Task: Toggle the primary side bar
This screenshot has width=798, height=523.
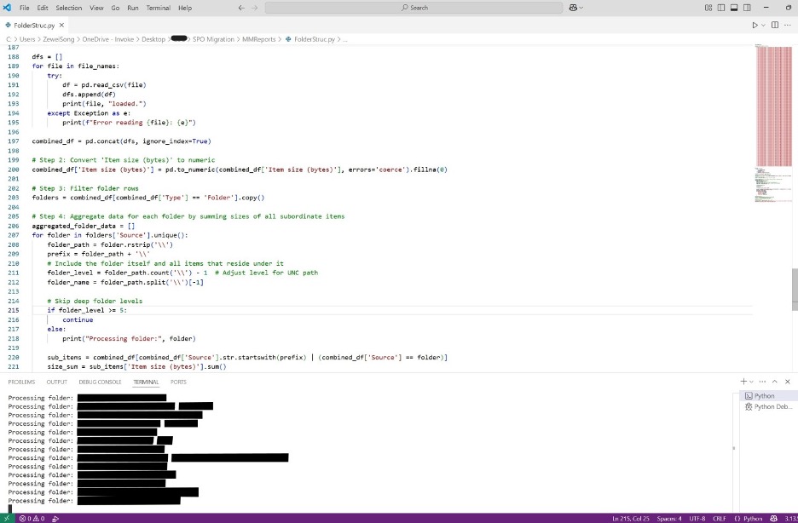Action: pyautogui.click(x=721, y=8)
